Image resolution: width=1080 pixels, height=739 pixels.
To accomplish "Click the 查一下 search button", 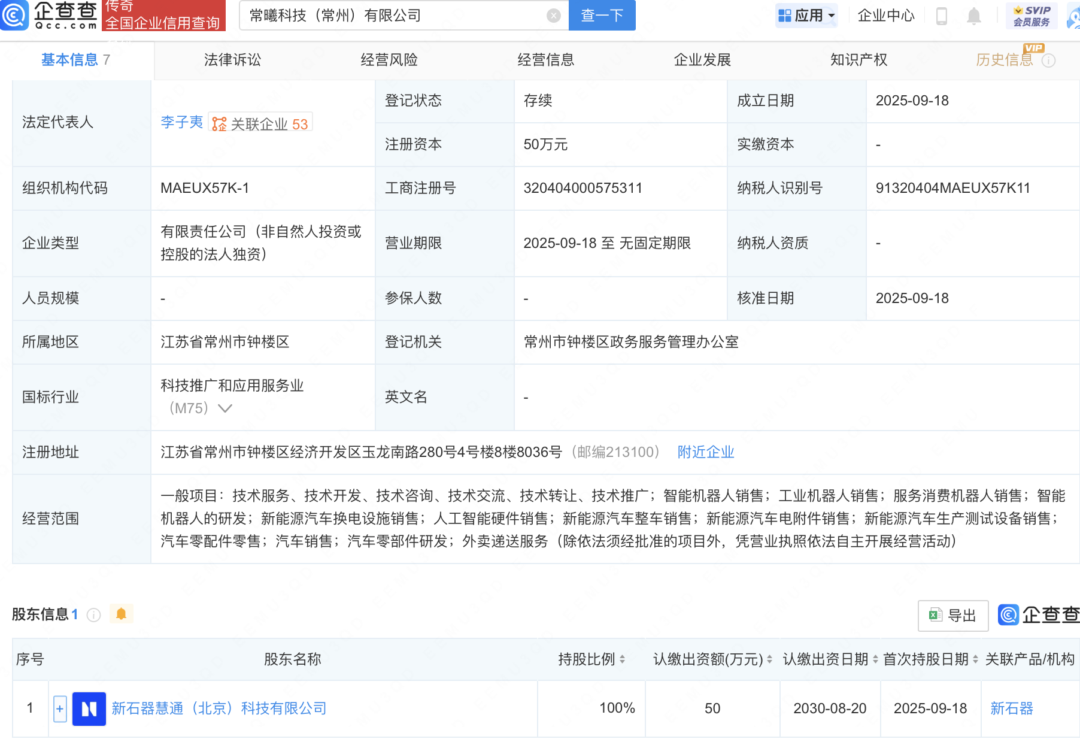I will click(x=602, y=16).
